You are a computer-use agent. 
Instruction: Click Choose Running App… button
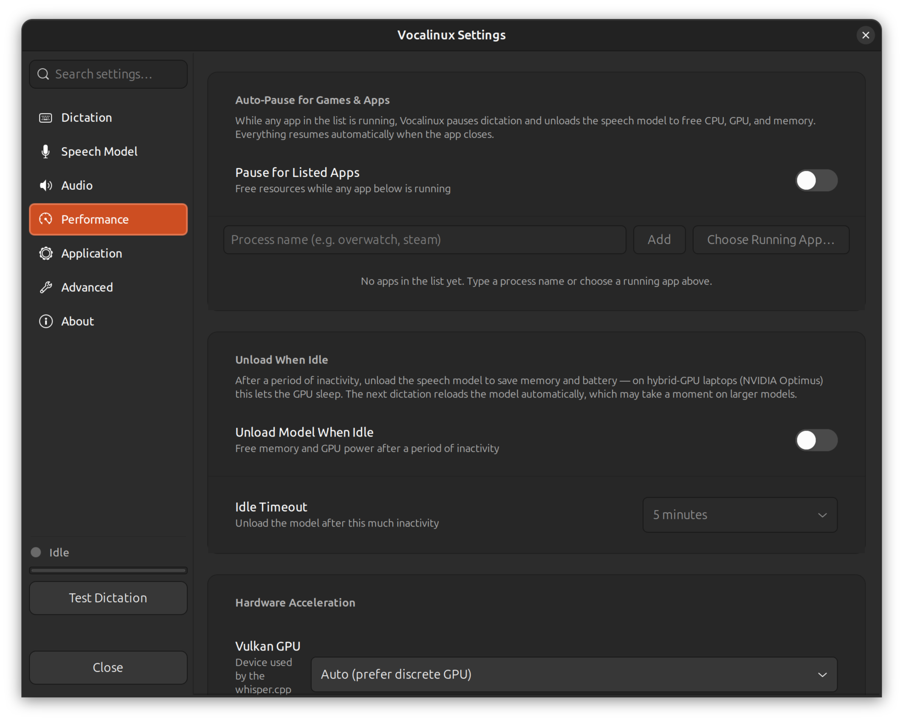click(771, 240)
